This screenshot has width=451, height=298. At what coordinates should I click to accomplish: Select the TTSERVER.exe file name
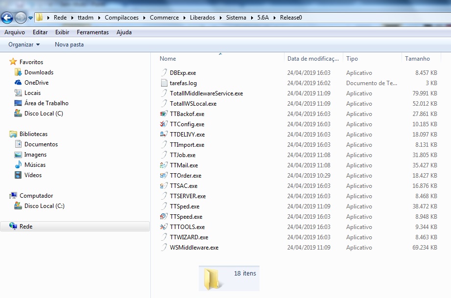tap(188, 196)
